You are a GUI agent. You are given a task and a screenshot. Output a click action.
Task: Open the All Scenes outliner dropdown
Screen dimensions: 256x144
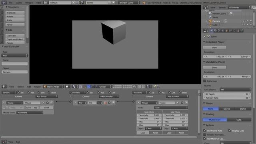tap(239, 8)
